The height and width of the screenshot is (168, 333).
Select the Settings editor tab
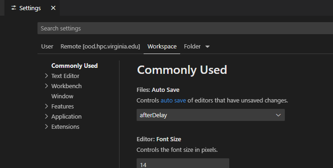(32, 8)
